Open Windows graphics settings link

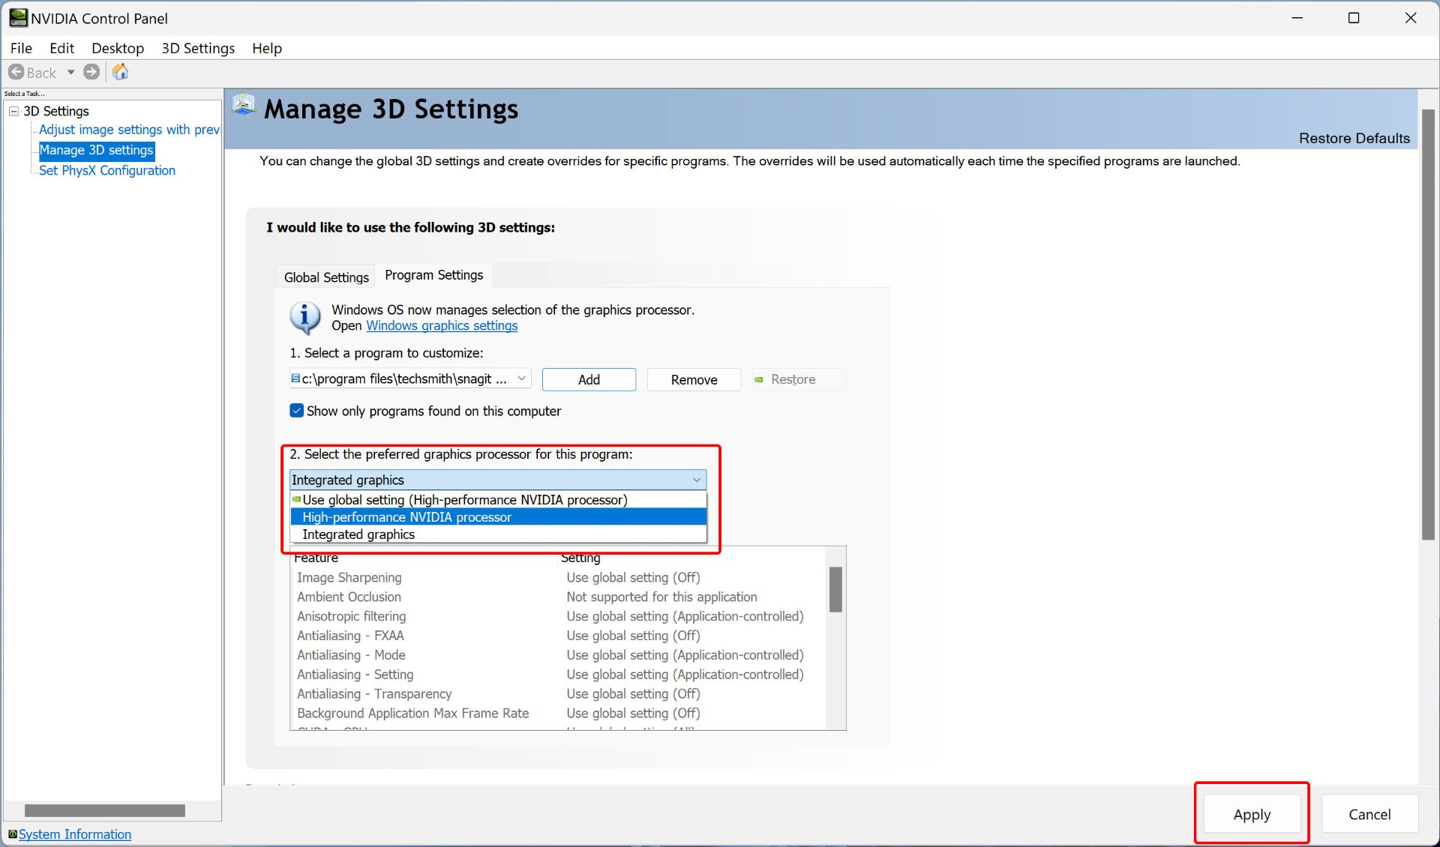click(x=442, y=325)
